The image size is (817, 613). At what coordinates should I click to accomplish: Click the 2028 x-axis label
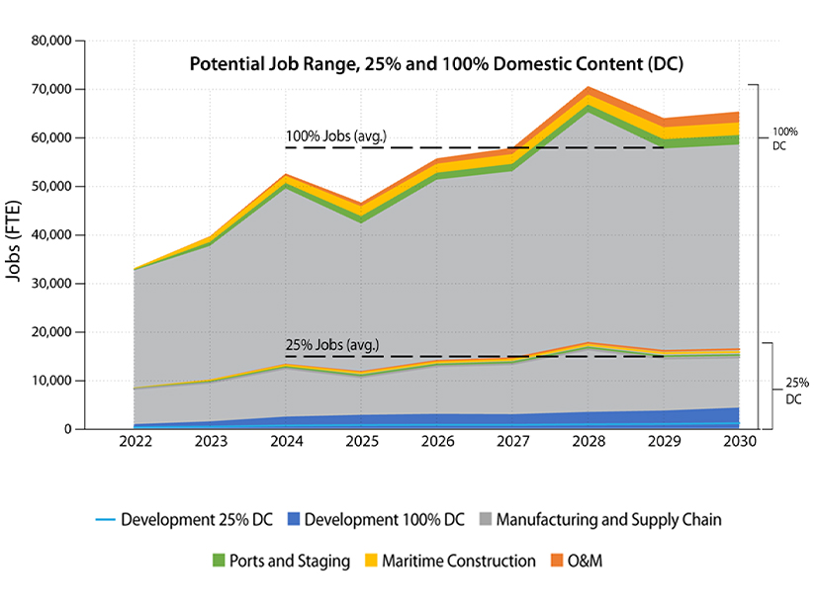pyautogui.click(x=588, y=445)
